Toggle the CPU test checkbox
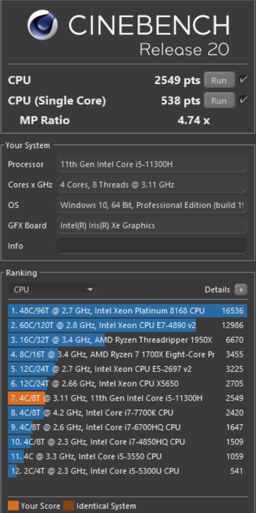Image resolution: width=256 pixels, height=513 pixels. pos(243,79)
